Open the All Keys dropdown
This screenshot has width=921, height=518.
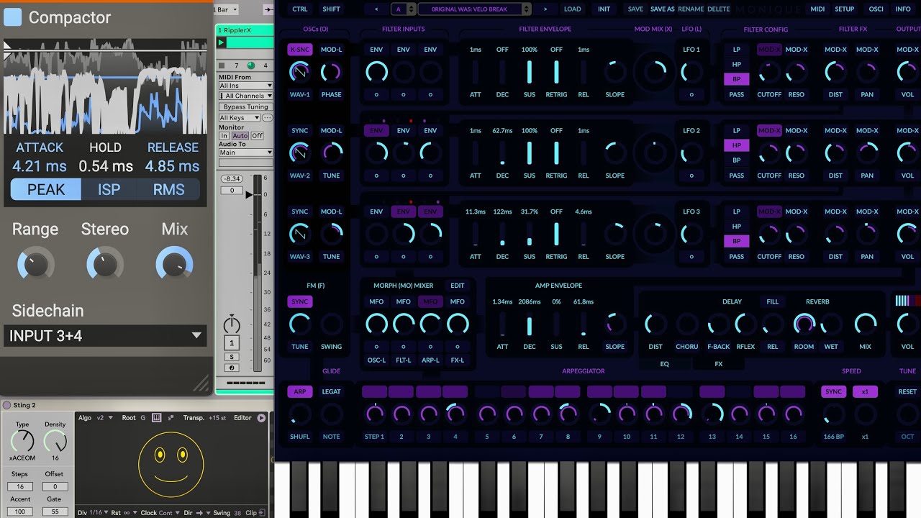(x=240, y=118)
